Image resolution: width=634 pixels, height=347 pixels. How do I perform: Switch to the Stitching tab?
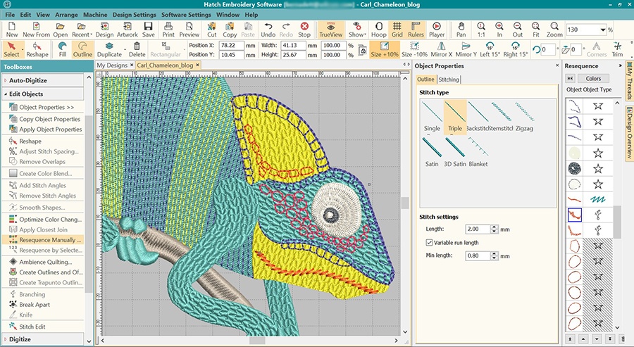pos(449,80)
